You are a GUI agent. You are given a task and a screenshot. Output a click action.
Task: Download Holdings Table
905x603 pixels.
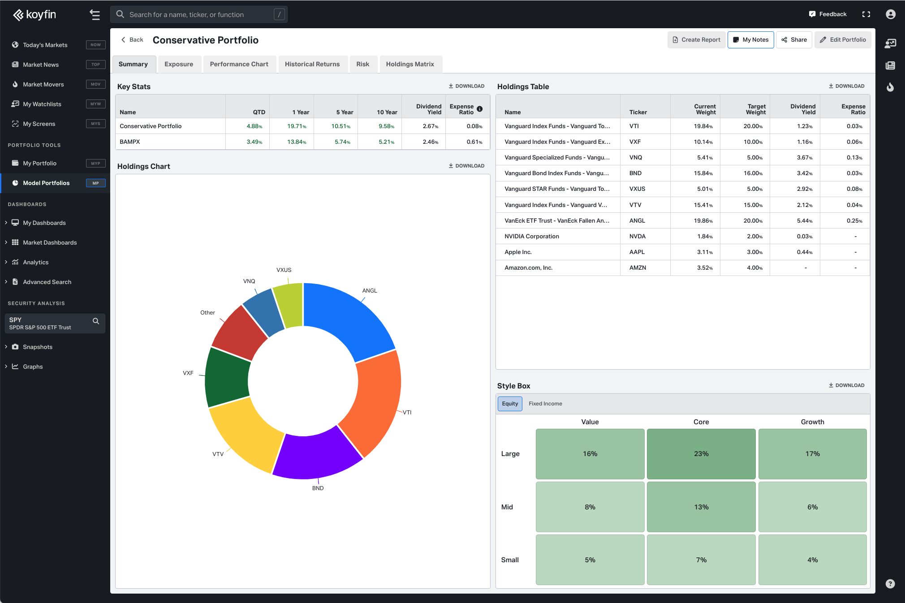(846, 86)
